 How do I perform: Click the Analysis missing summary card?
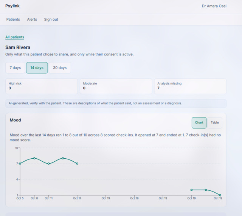point(190,86)
